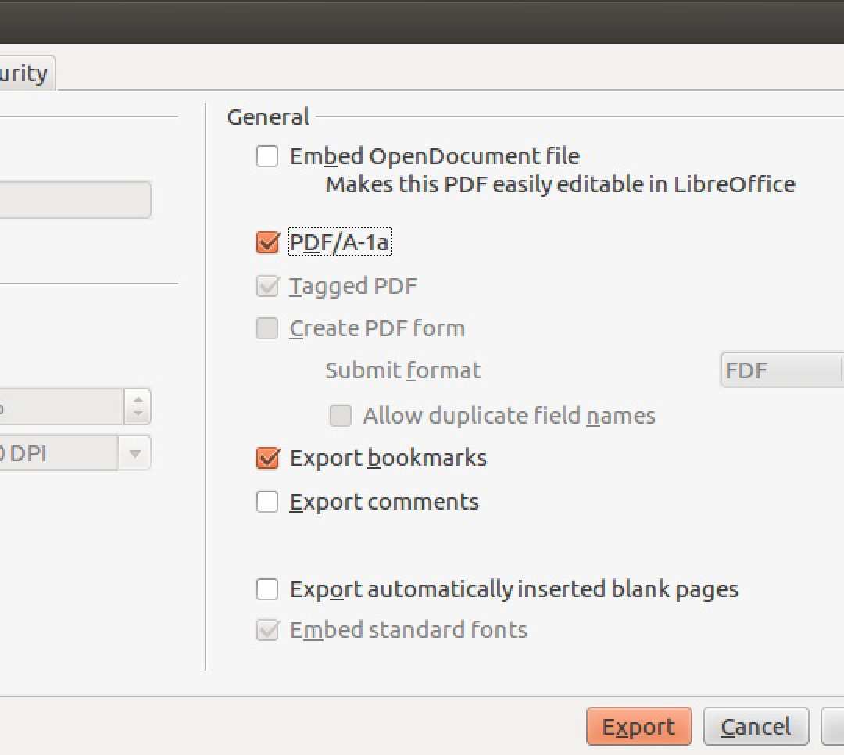The width and height of the screenshot is (844, 755).
Task: Click the partially visible button beside Cancel
Action: pyautogui.click(x=838, y=726)
